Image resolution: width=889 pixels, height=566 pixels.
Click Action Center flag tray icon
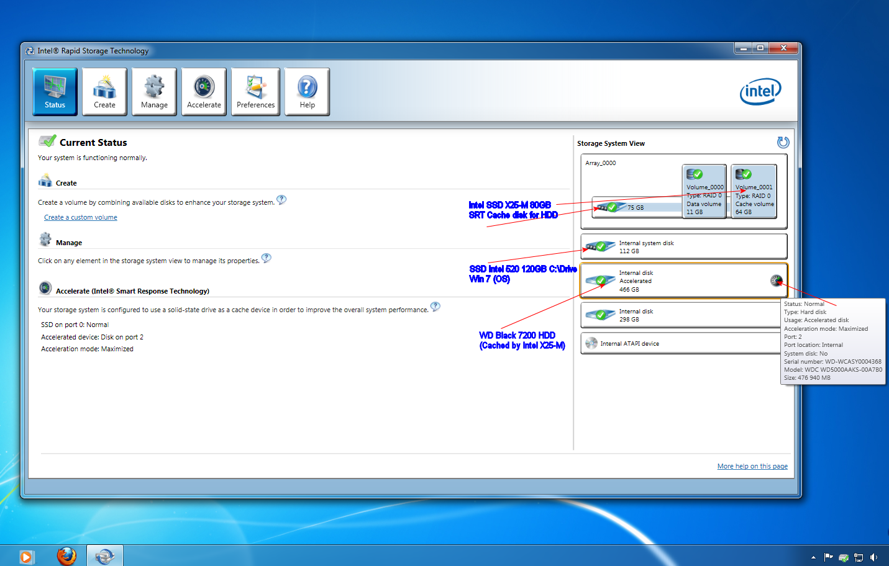(828, 557)
